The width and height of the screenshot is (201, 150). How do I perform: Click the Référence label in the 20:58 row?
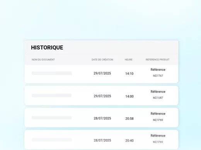pyautogui.click(x=158, y=114)
